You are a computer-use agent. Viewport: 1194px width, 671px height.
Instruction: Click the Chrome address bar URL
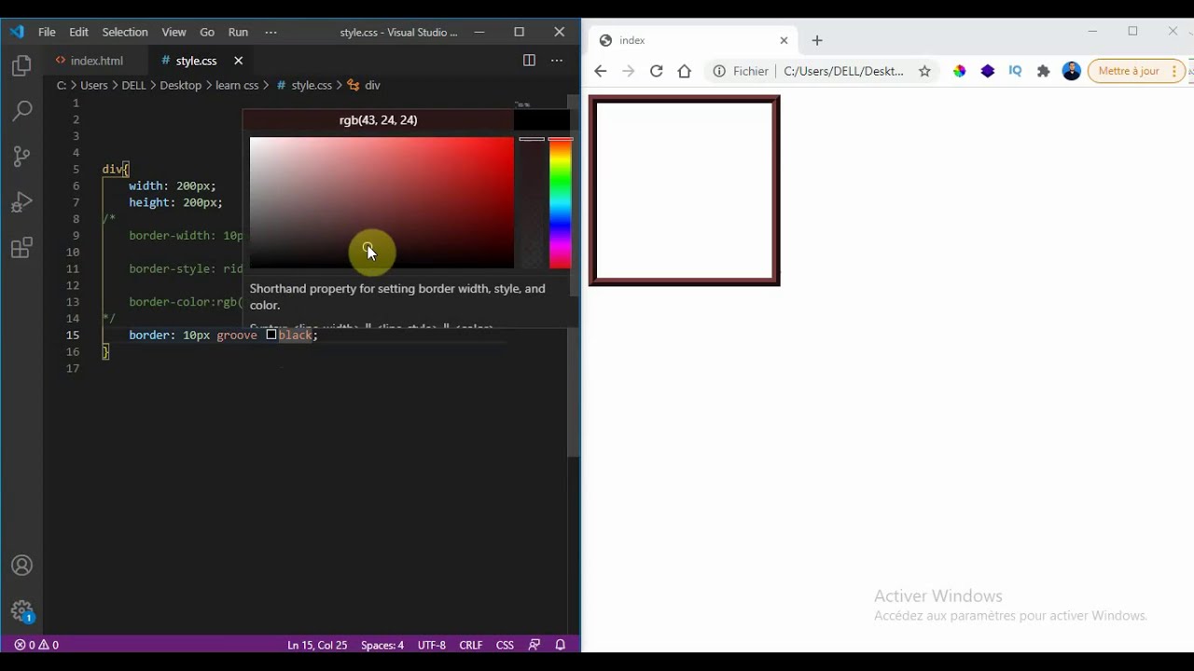pyautogui.click(x=843, y=71)
